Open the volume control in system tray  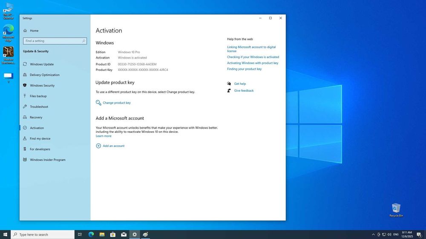coord(389,234)
